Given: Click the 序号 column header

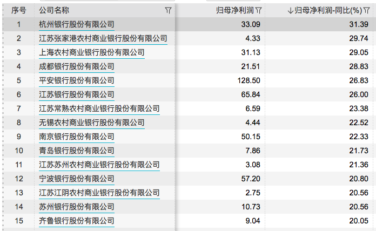Looking at the screenshot, I should click(x=19, y=10).
